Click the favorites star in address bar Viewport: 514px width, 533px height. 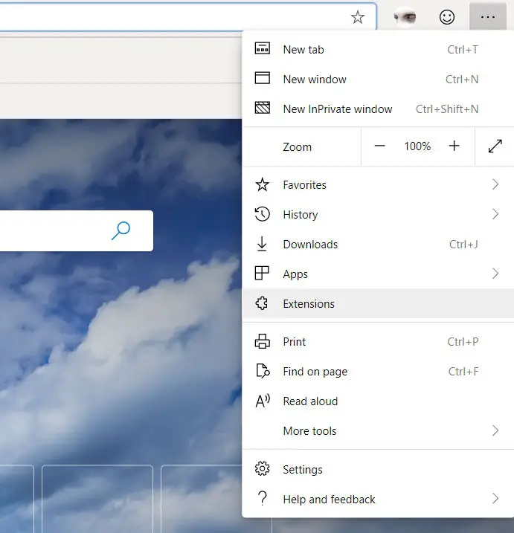358,17
